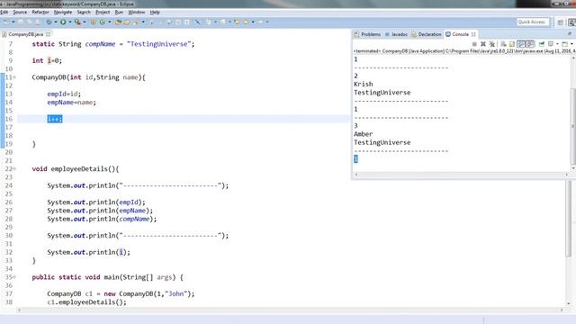This screenshot has width=576, height=324.
Task: Open the Run menu
Action: click(x=119, y=12)
